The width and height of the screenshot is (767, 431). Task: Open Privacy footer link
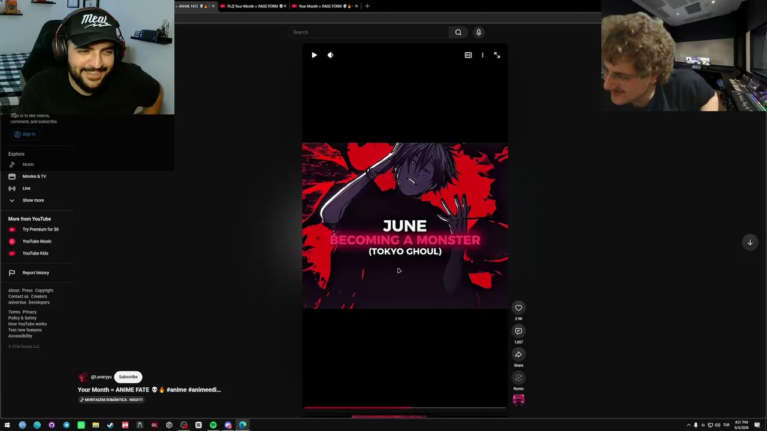(29, 312)
